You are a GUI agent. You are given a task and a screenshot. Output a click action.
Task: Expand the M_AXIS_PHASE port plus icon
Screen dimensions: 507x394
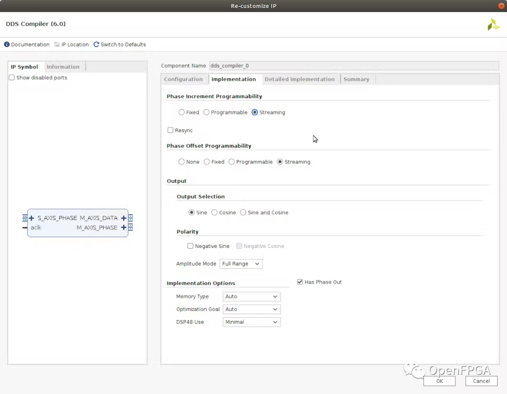123,228
